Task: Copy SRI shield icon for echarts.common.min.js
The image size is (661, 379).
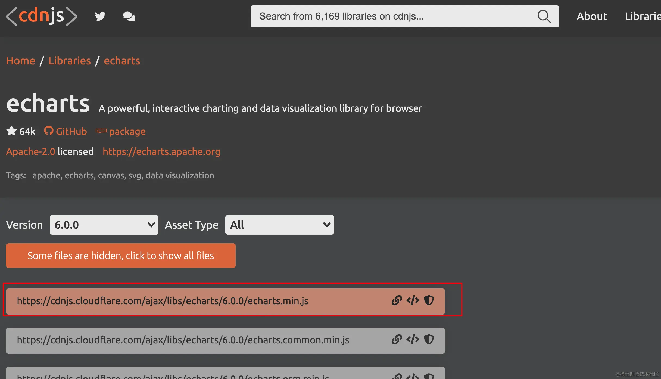Action: click(x=429, y=340)
